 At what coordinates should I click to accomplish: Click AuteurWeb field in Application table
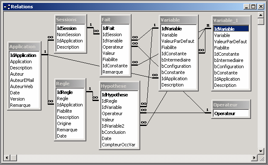pos(22,86)
